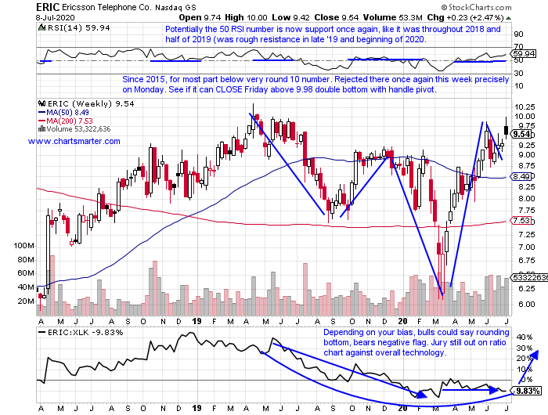This screenshot has width=548, height=415.
Task: Click the 40% ratio axis label
Action: [x=525, y=337]
